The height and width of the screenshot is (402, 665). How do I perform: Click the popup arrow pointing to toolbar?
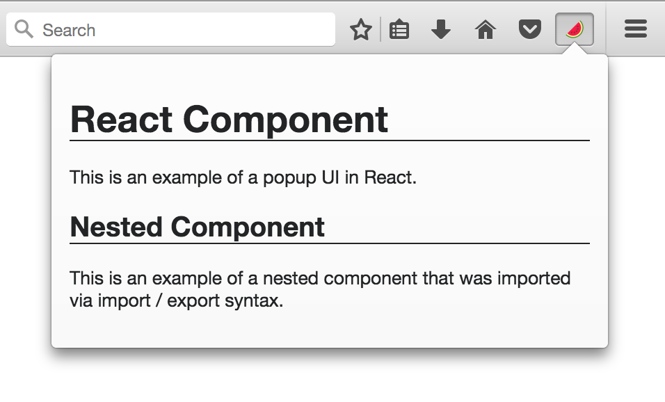[574, 50]
